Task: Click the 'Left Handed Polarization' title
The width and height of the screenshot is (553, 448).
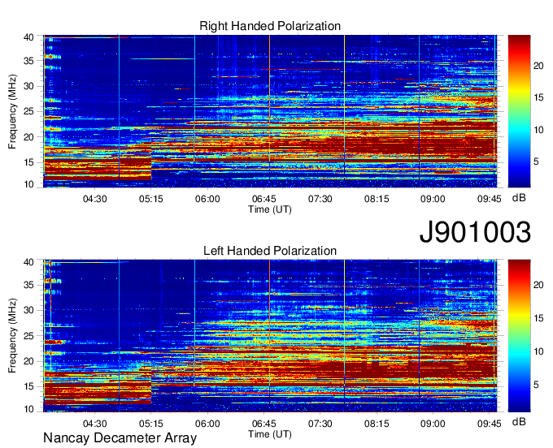Action: tap(270, 251)
